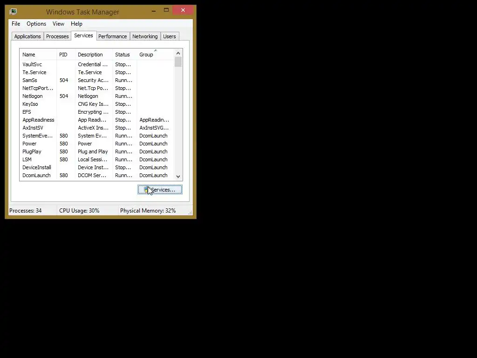This screenshot has width=477, height=358.
Task: Select the Netlogon service name
Action: tap(33, 96)
